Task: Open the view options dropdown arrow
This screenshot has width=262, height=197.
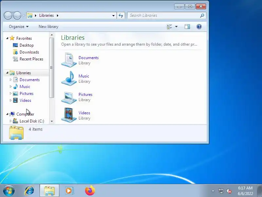Action: click(x=176, y=27)
